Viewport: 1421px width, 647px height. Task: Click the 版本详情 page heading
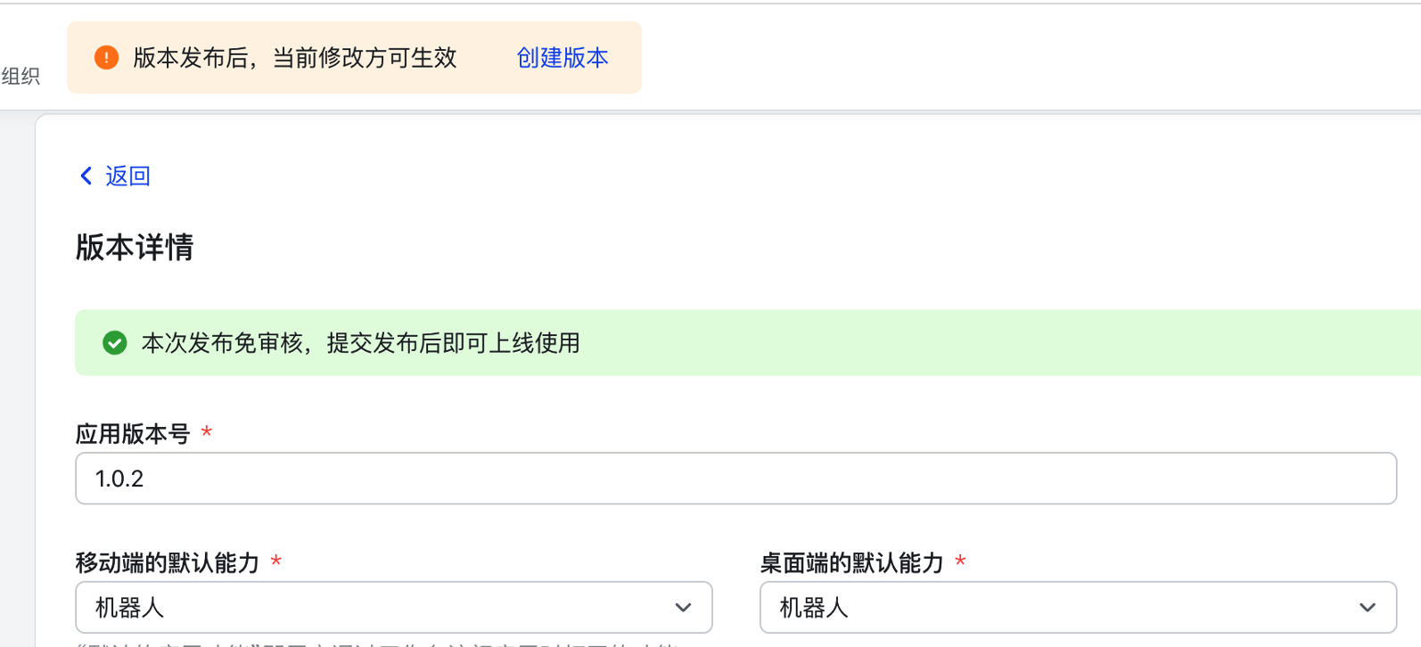click(x=135, y=248)
